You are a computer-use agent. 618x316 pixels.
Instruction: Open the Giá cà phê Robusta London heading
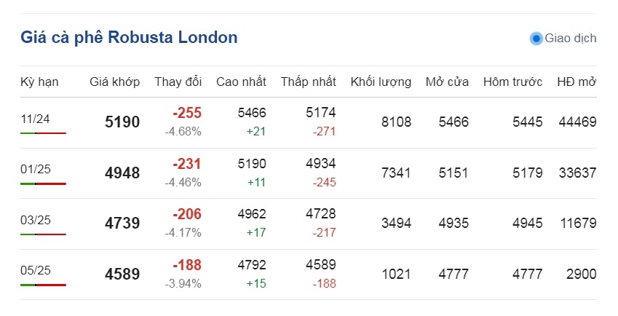[129, 37]
